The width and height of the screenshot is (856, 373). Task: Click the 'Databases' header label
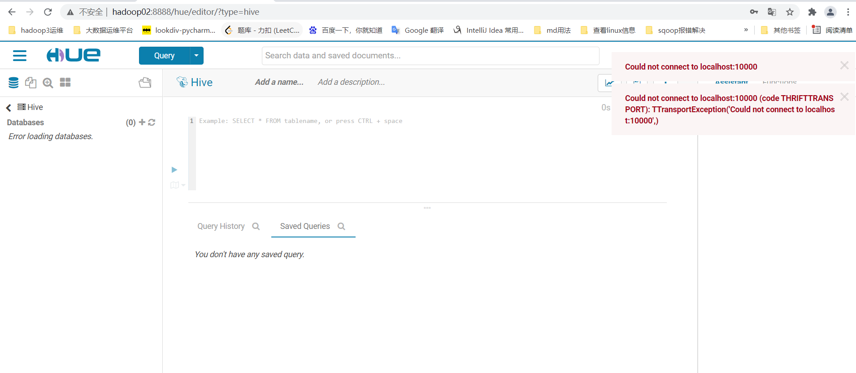(26, 123)
